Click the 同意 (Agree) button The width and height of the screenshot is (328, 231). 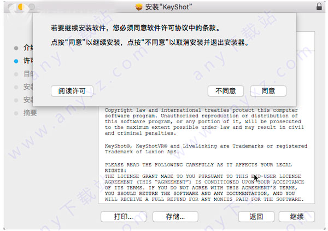tap(268, 91)
